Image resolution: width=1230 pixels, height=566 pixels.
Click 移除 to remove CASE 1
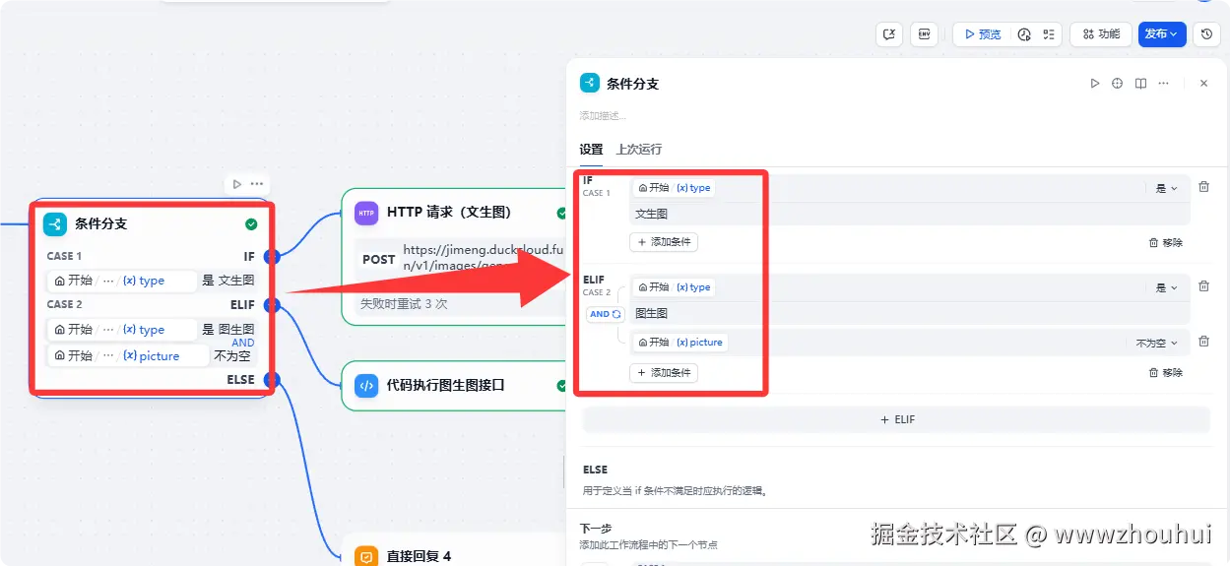click(1166, 242)
